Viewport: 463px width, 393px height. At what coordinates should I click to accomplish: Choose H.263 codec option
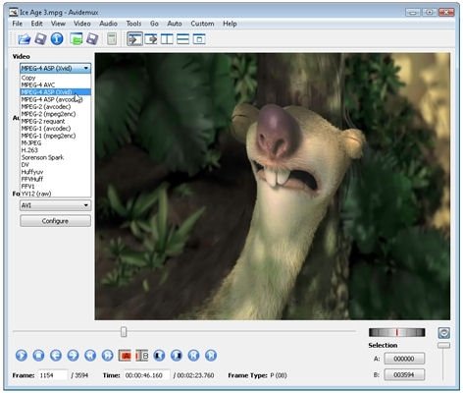click(56, 150)
